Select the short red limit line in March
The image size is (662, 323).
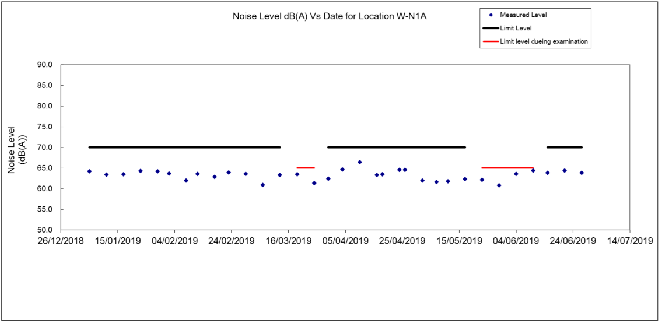[x=306, y=168]
